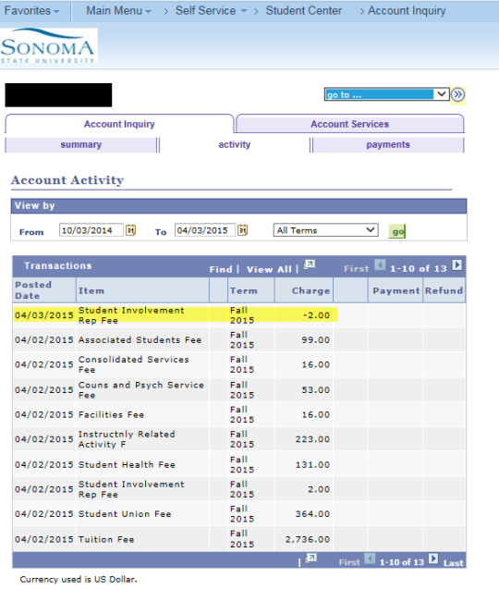Click the First link in footer
499x589 pixels.
point(349,562)
